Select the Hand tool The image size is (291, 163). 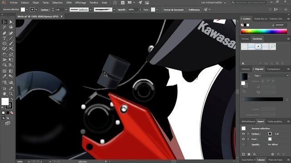pyautogui.click(x=5, y=94)
